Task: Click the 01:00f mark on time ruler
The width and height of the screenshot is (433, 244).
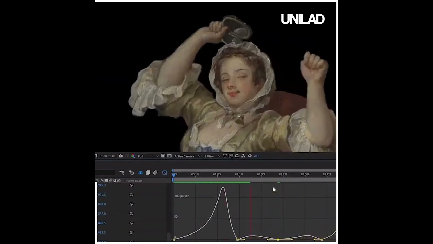Action: pyautogui.click(x=217, y=174)
